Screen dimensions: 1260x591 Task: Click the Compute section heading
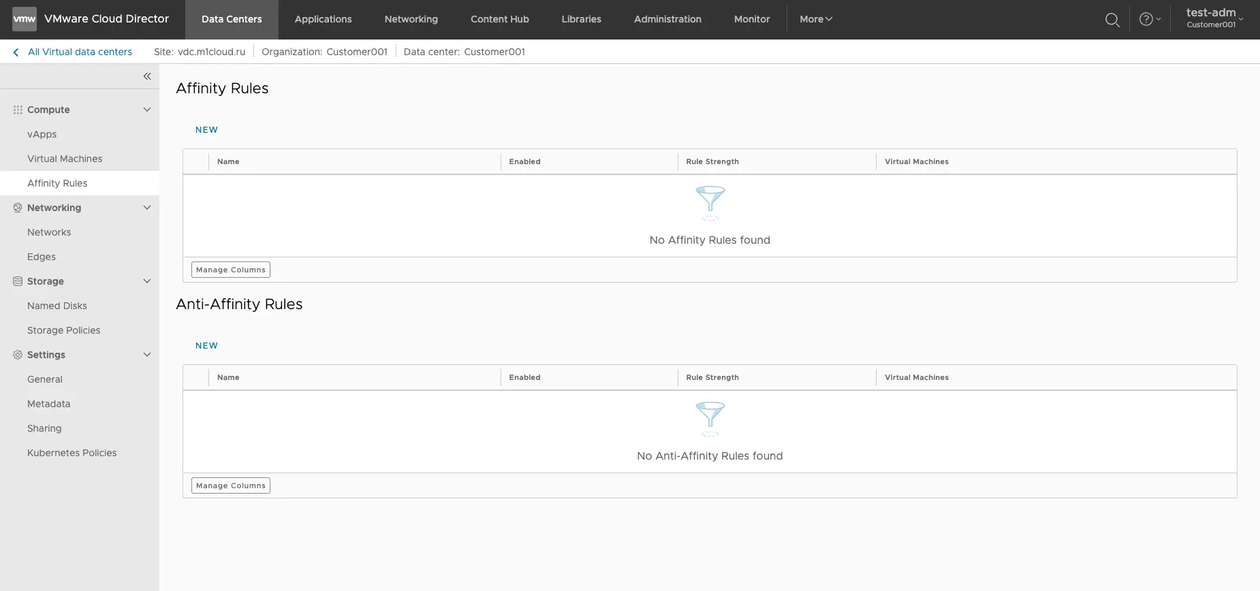(x=48, y=110)
